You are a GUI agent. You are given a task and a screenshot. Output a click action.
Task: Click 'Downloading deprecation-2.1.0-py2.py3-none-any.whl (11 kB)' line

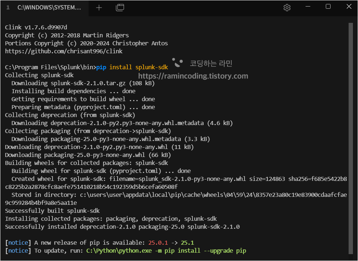[99, 147]
